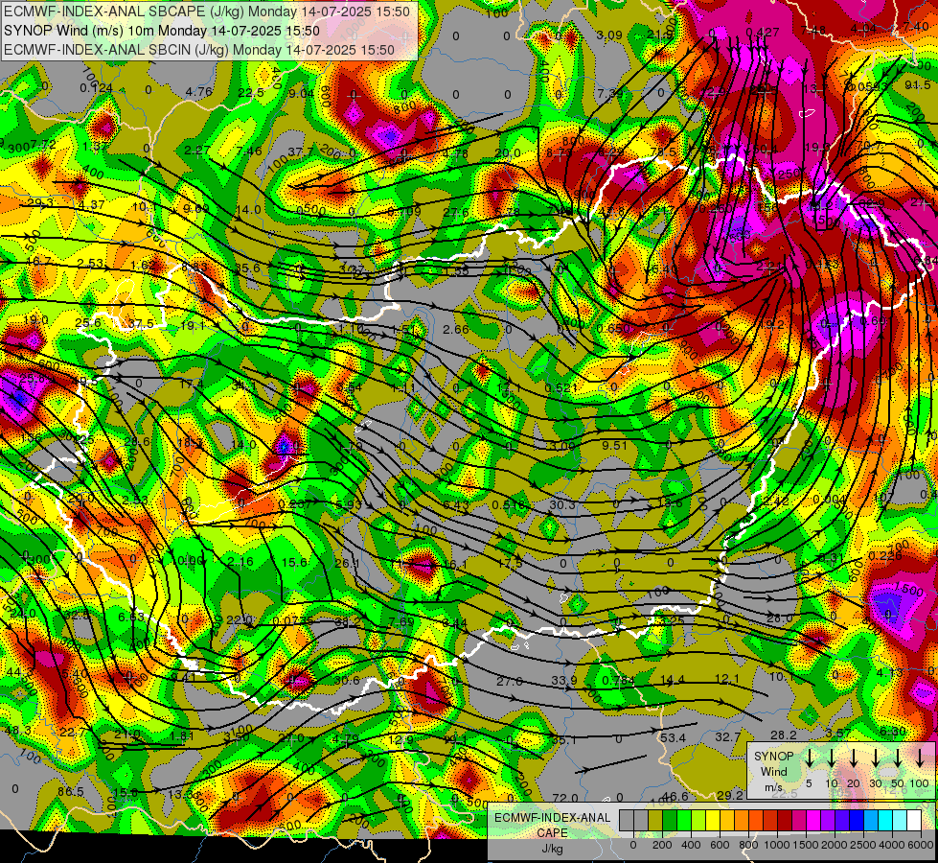938x863 pixels.
Task: Click the map value 33.9
Action: [x=564, y=681]
